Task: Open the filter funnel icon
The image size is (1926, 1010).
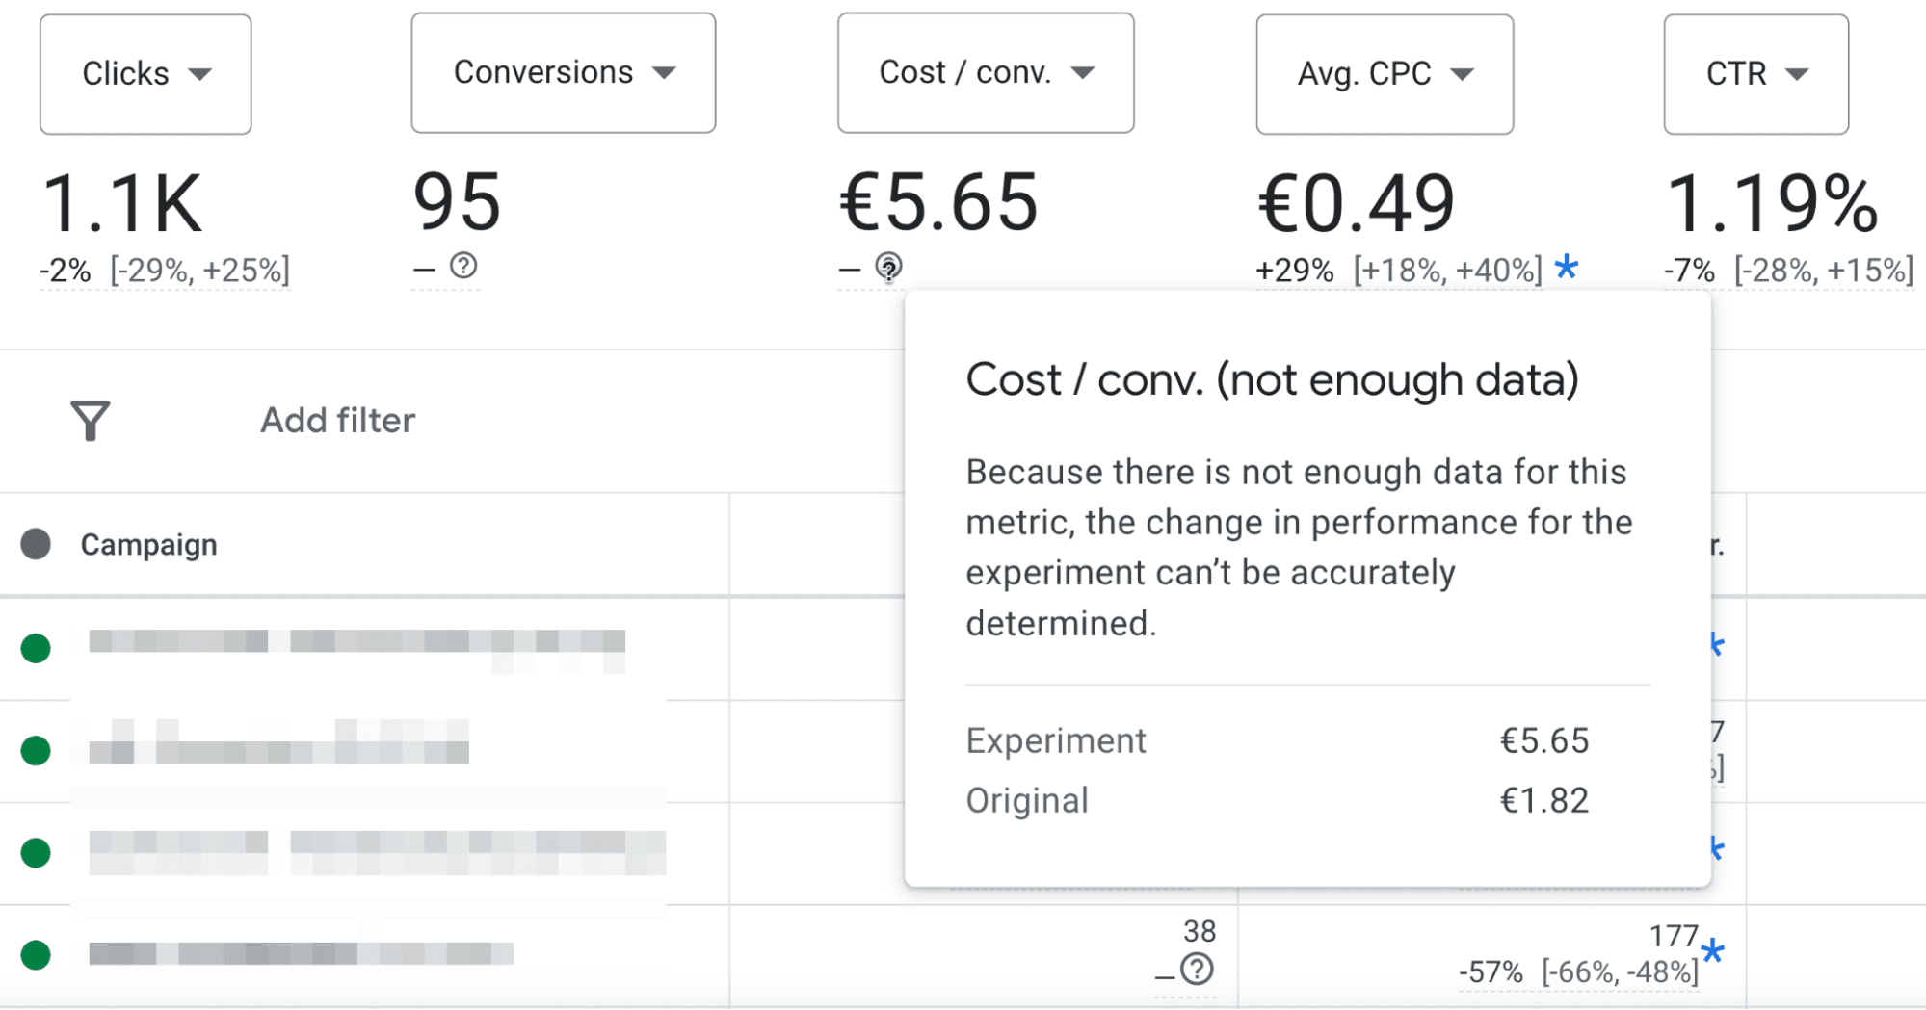Action: coord(89,419)
